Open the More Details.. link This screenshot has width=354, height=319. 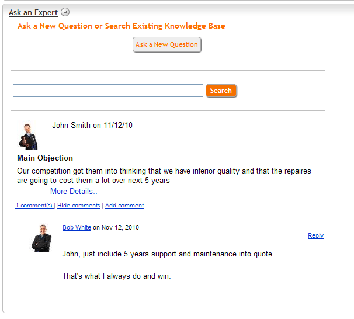click(x=74, y=192)
